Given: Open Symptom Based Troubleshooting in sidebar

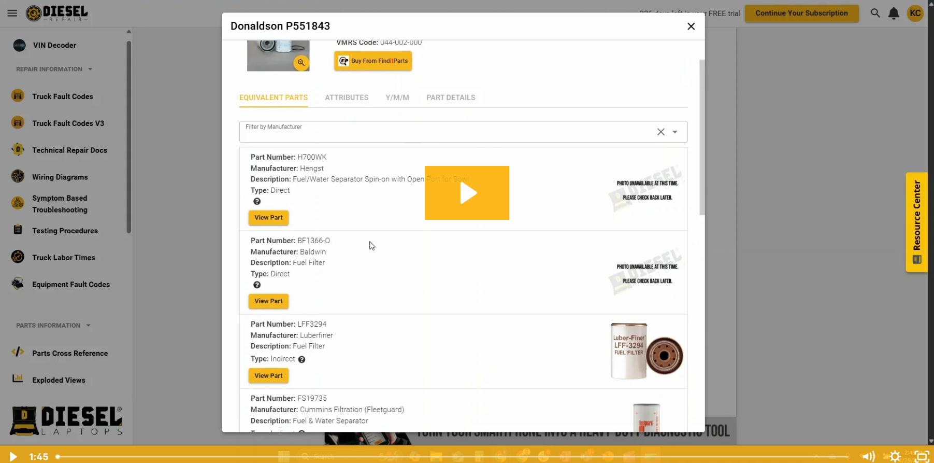Looking at the screenshot, I should (x=60, y=204).
